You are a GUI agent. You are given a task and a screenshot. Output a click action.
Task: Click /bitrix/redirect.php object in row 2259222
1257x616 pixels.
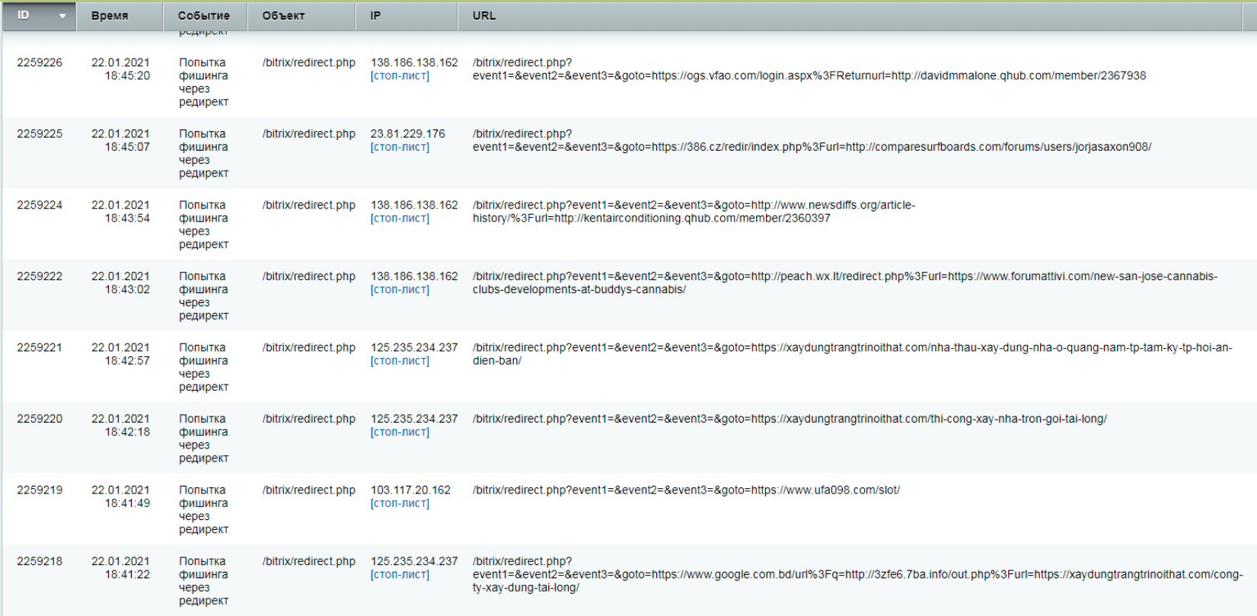click(x=309, y=276)
